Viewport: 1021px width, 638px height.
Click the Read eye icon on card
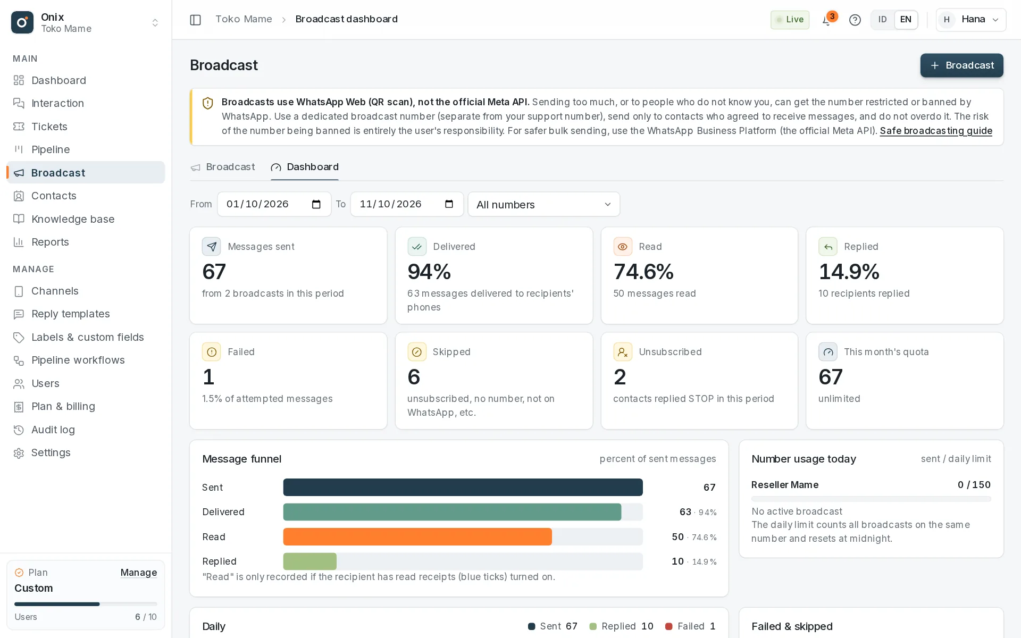[x=623, y=247]
